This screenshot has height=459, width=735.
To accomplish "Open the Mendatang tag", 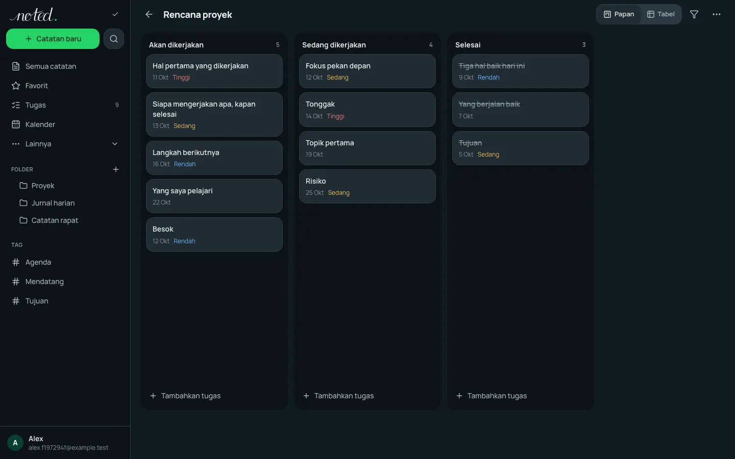I will [x=65, y=282].
